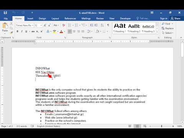The image size is (184, 138).
Task: Open the File tab
Action: [x=6, y=18]
